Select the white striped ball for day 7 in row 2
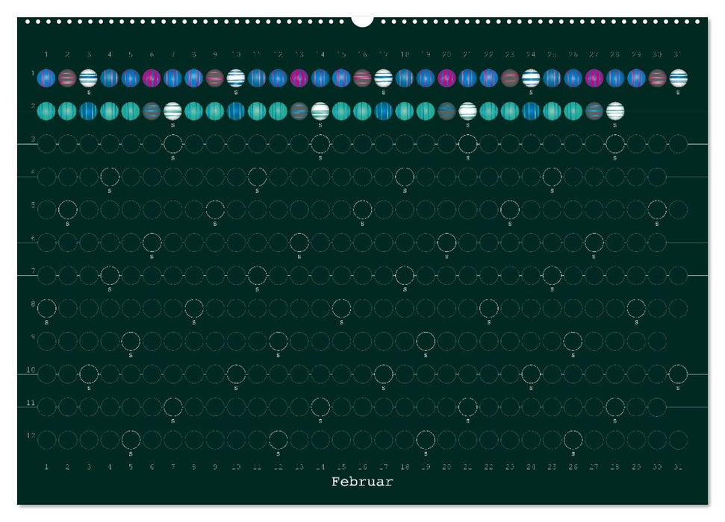This screenshot has width=725, height=522. tap(172, 111)
